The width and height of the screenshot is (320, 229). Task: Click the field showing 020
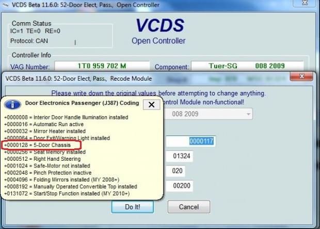(175, 171)
